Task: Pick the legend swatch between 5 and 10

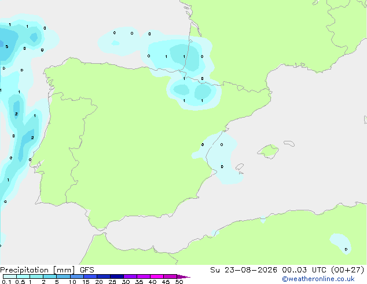Action: click(63, 276)
